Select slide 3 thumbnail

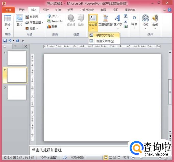coord(17,92)
